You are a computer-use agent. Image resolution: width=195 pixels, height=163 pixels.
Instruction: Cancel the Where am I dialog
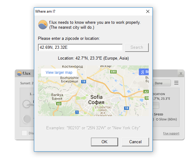135,142
